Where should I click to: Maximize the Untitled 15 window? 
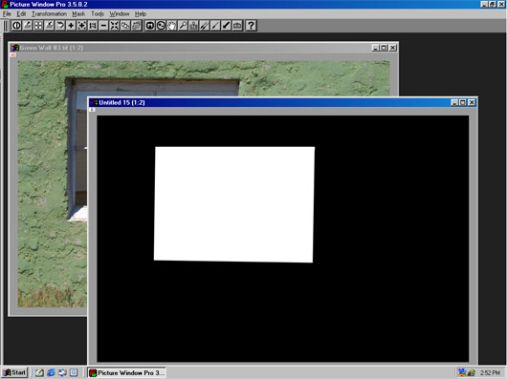463,102
